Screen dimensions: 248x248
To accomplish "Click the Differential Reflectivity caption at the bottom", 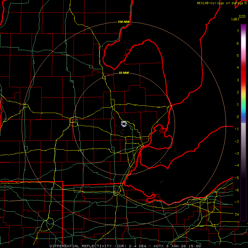I will pyautogui.click(x=125, y=246).
